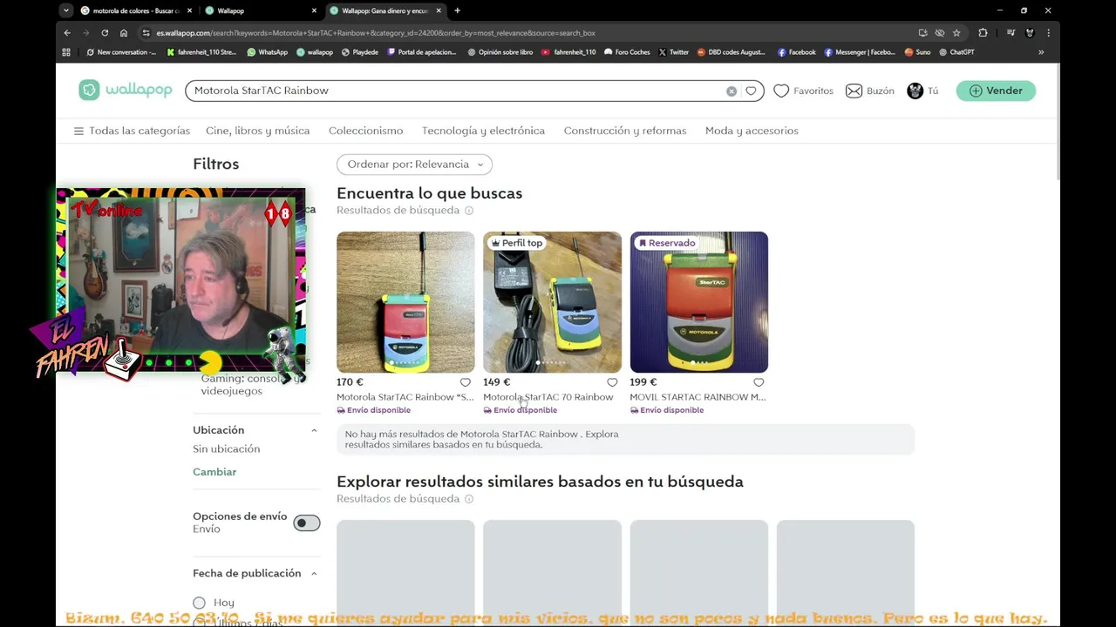
Task: Open Suno bookmark
Action: (x=917, y=52)
